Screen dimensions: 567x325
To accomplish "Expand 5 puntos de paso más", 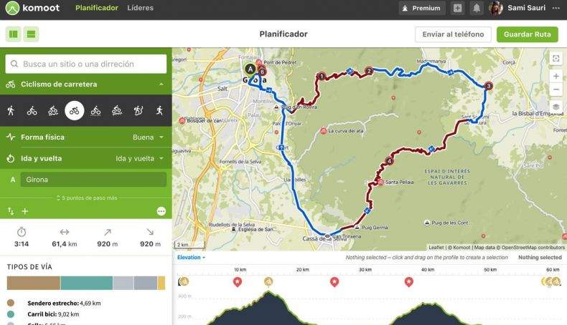I will tap(87, 198).
